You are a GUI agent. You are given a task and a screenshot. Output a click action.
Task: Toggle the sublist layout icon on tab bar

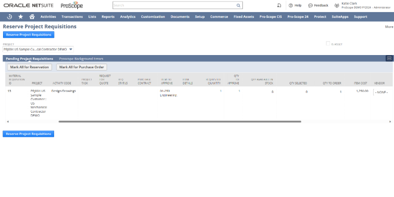coord(389,58)
